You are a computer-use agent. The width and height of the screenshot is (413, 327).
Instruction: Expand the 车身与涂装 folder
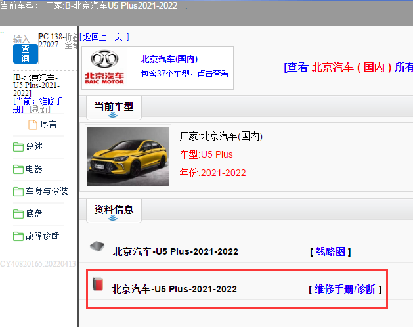[47, 191]
